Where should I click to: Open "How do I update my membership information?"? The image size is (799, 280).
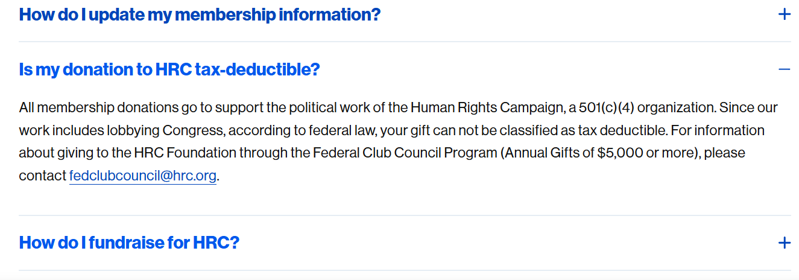click(x=200, y=14)
